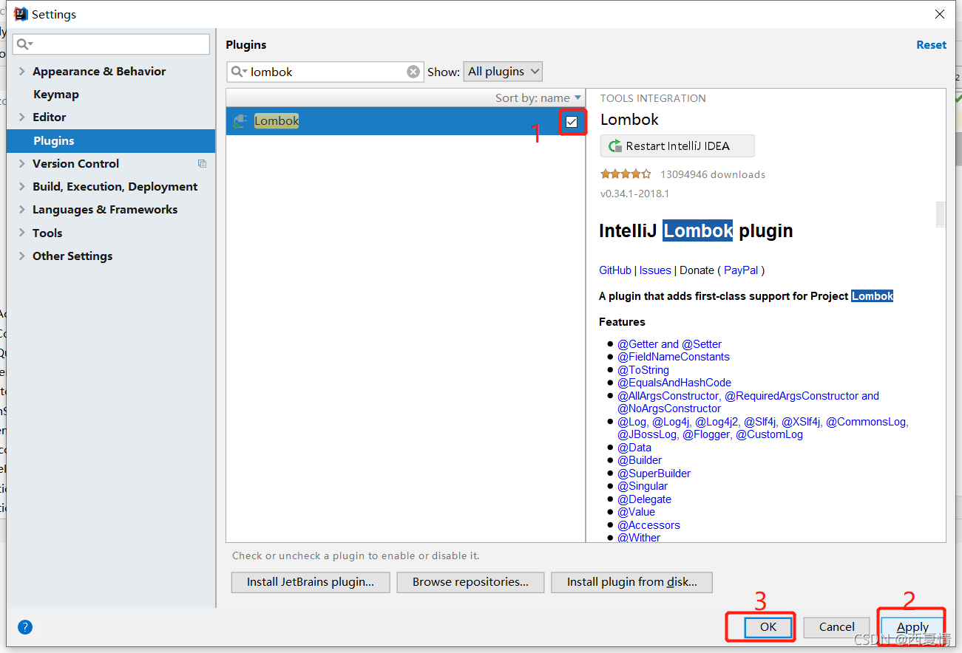962x653 pixels.
Task: Open the @Getter and @Setter link
Action: (x=669, y=344)
